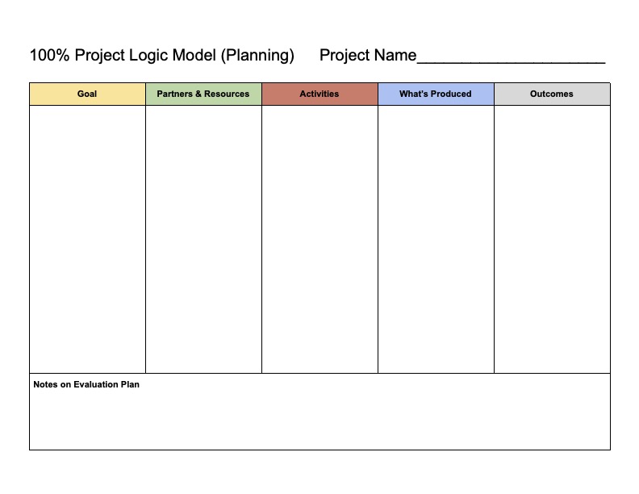
Task: Click inside the empty Goal column
Action: 87,239
